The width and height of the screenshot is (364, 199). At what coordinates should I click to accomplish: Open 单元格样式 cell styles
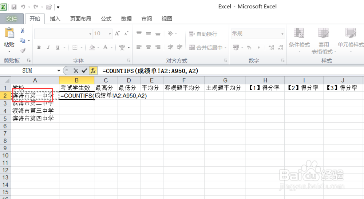coord(351,40)
